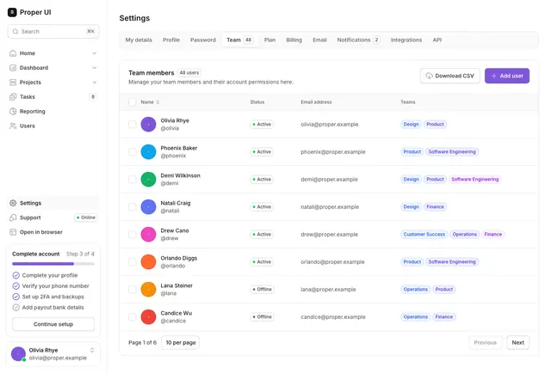Expand the Projects menu chevron
551x374 pixels.
(x=94, y=83)
